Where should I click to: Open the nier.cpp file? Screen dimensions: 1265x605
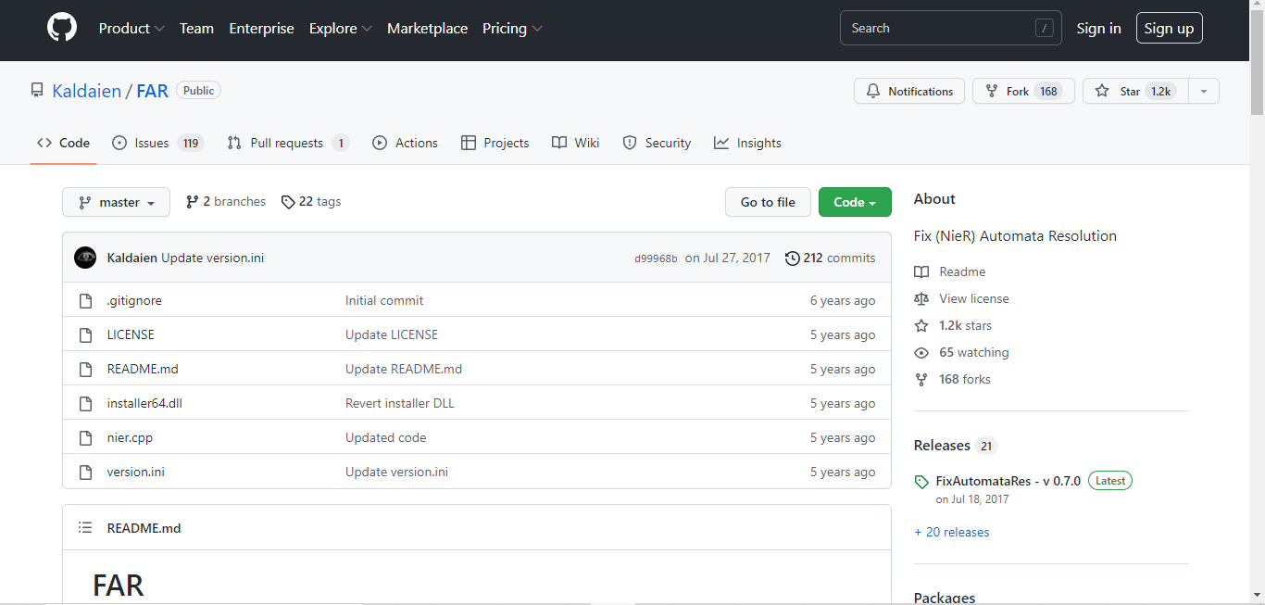[130, 437]
